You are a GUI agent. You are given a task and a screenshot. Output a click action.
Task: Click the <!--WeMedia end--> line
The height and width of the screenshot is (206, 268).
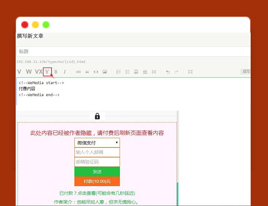click(39, 95)
